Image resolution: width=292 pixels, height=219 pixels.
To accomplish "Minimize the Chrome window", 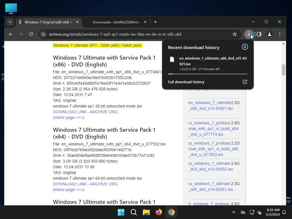I will [x=253, y=22].
